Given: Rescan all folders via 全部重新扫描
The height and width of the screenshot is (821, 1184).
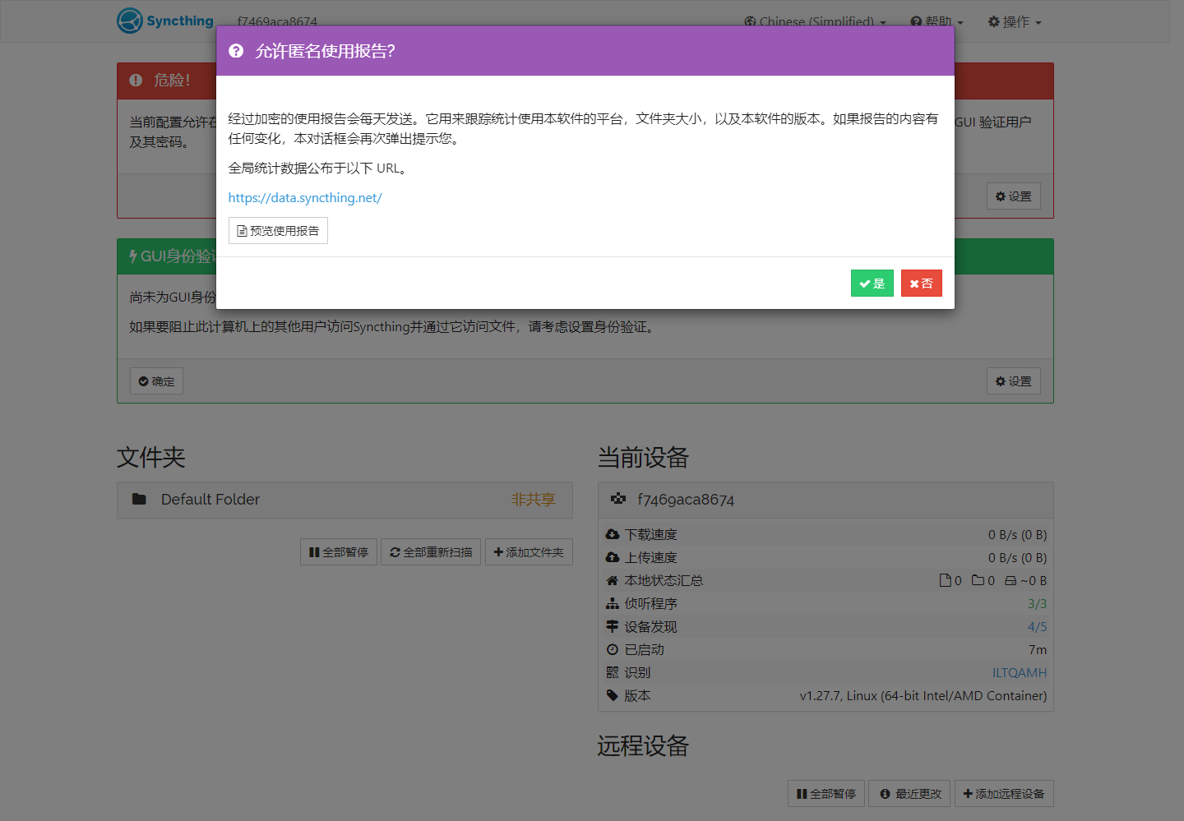Looking at the screenshot, I should [431, 552].
